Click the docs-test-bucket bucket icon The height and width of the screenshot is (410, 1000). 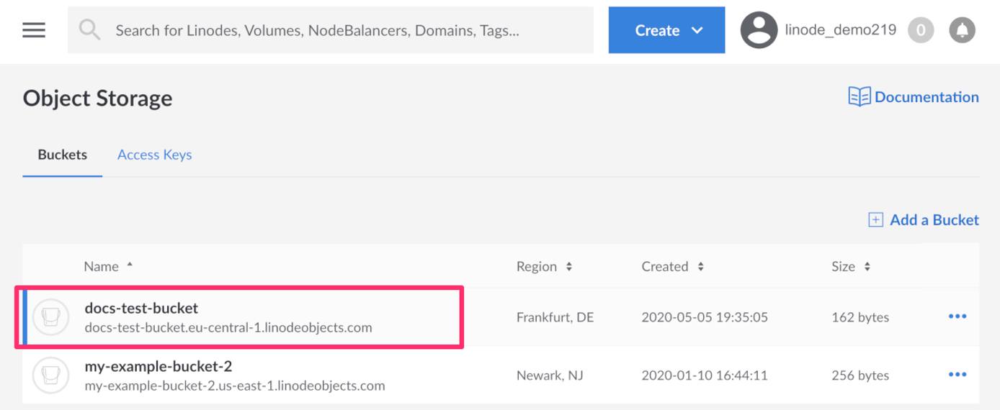[x=50, y=317]
